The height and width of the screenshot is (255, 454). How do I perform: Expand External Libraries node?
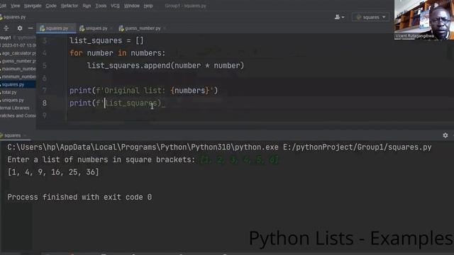15,108
